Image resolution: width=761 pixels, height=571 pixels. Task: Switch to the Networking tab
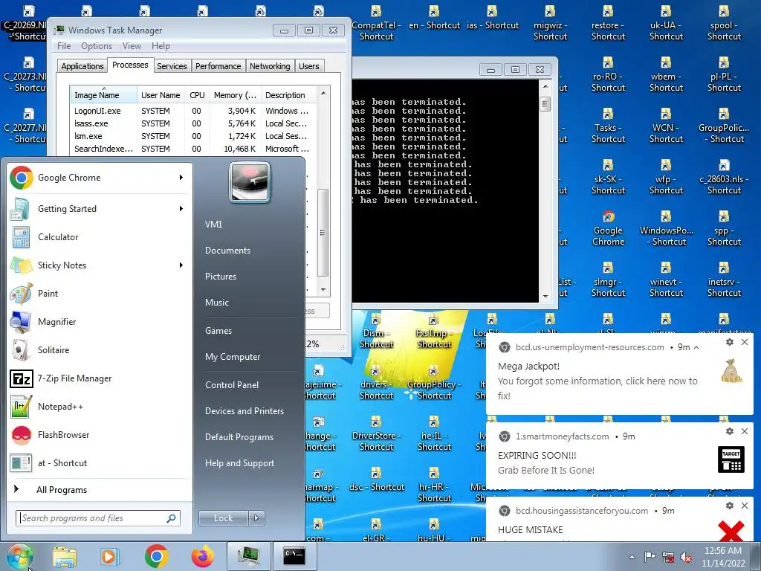[x=270, y=66]
